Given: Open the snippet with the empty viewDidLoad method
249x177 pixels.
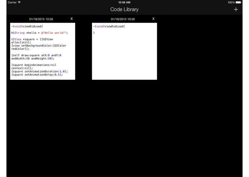Looking at the screenshot, I should point(125,51).
